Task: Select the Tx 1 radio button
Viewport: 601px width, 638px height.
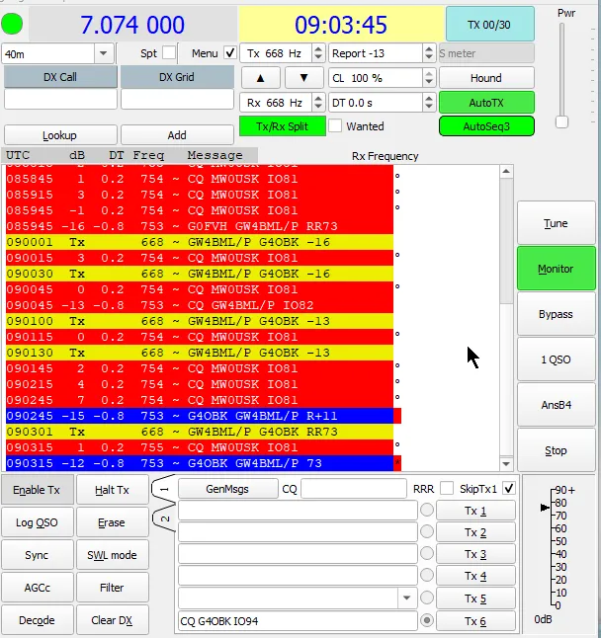Action: [x=427, y=511]
